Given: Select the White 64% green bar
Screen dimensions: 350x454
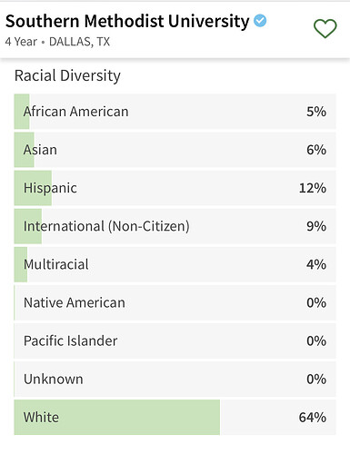Looking at the screenshot, I should pyautogui.click(x=117, y=417).
